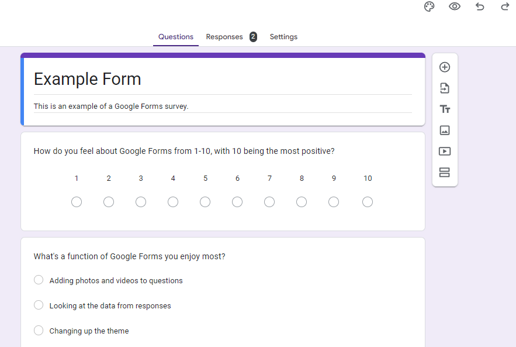Viewport: 516px width, 347px height.
Task: Choose 'Changing up the theme' option
Action: click(39, 331)
